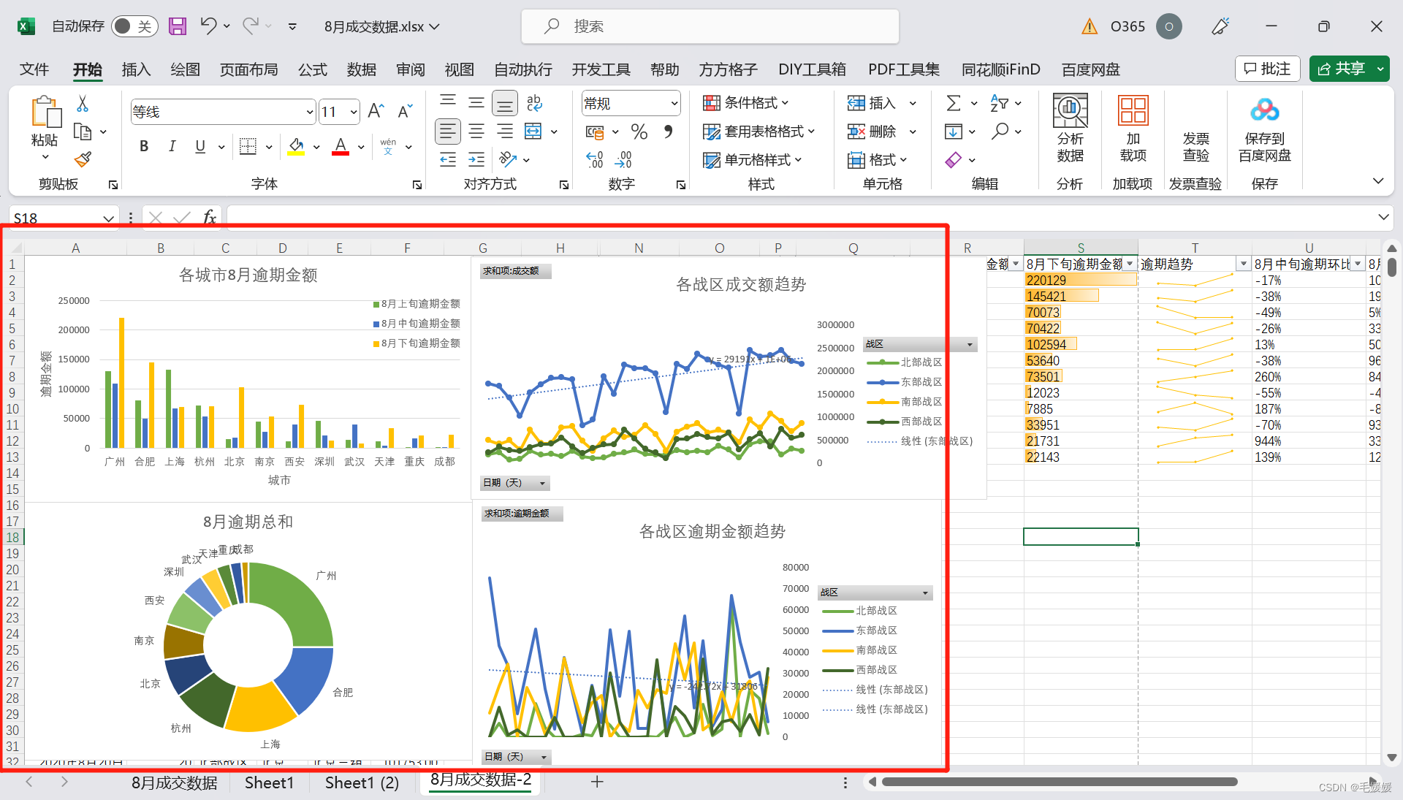Click the Wrap Text icon
Image resolution: width=1403 pixels, height=800 pixels.
[x=534, y=103]
